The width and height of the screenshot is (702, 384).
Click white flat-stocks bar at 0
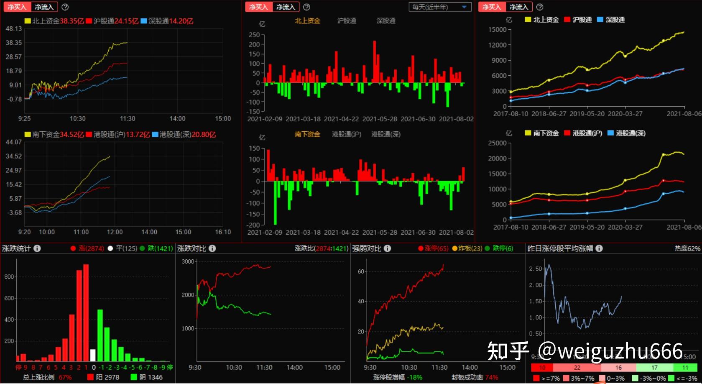93,356
